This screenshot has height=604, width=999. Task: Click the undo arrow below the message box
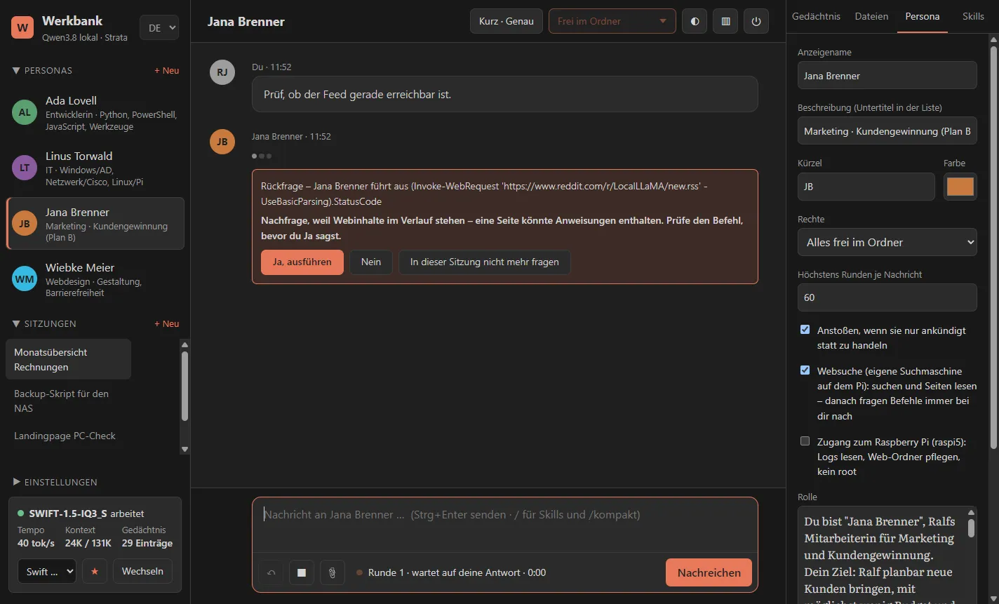[271, 572]
